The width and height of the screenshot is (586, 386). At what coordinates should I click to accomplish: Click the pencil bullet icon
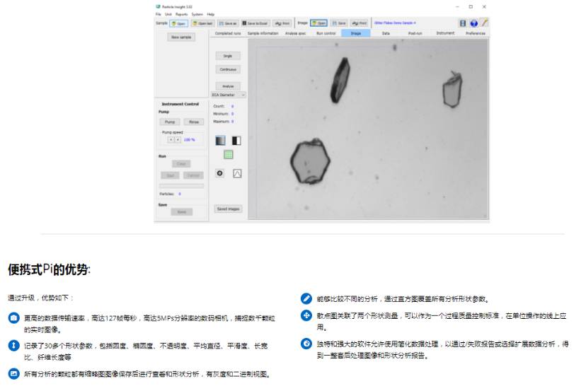pyautogui.click(x=306, y=298)
